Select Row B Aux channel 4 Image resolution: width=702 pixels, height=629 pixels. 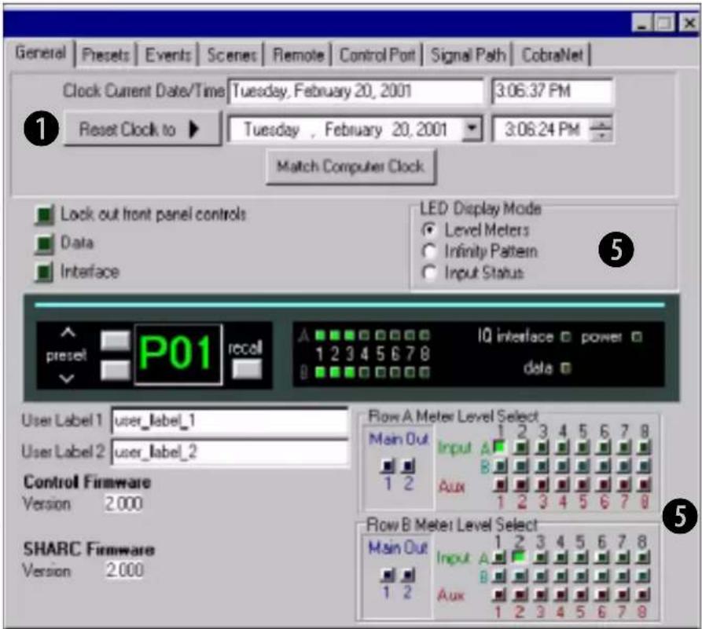tap(561, 594)
